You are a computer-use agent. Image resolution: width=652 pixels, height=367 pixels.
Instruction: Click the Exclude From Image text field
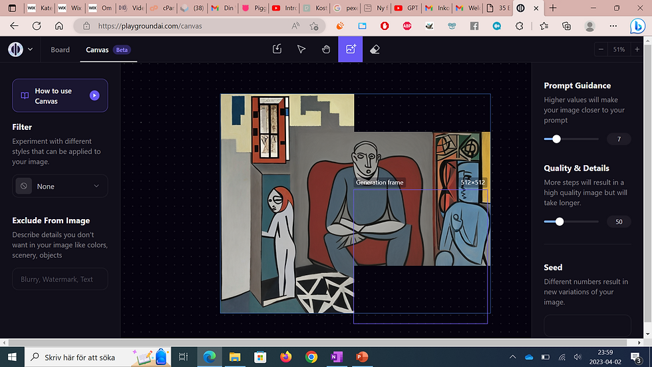60,279
